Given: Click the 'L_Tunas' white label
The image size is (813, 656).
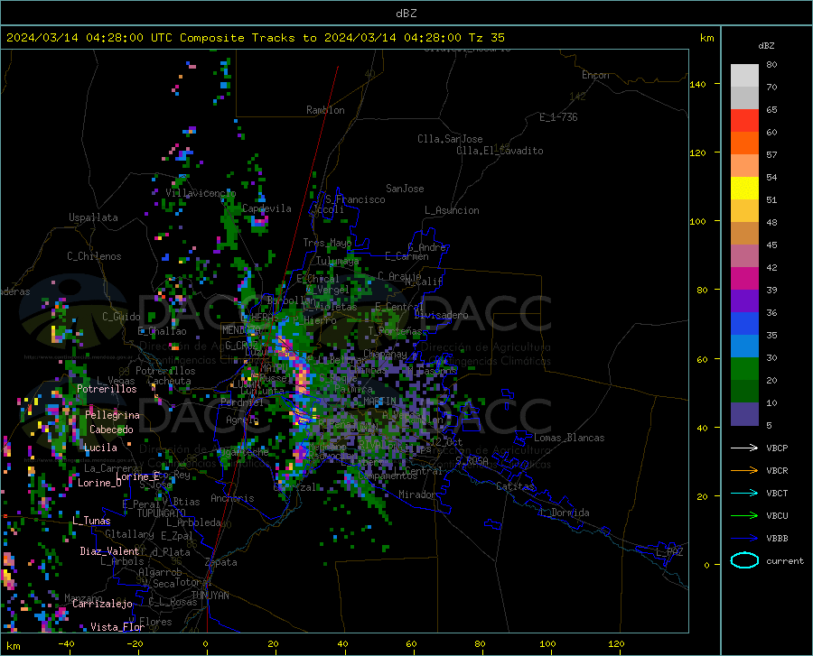Looking at the screenshot, I should click(91, 521).
